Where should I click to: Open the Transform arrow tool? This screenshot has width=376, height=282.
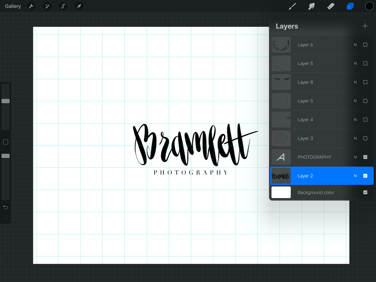point(79,6)
